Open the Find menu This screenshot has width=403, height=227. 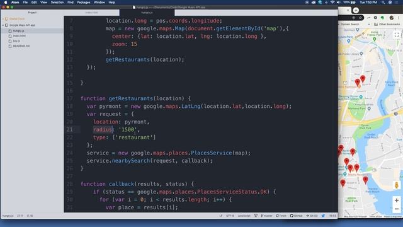click(x=71, y=3)
